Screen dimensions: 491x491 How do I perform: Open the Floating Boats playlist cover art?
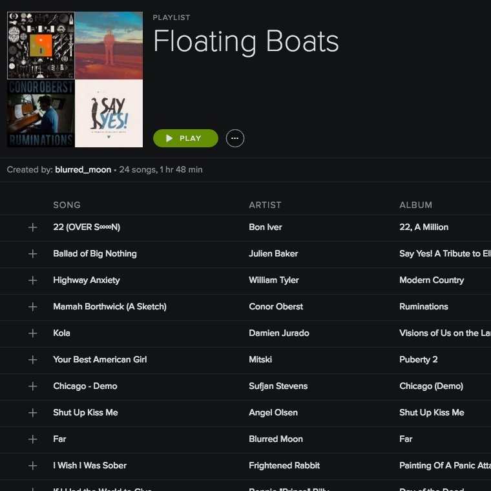[x=75, y=79]
